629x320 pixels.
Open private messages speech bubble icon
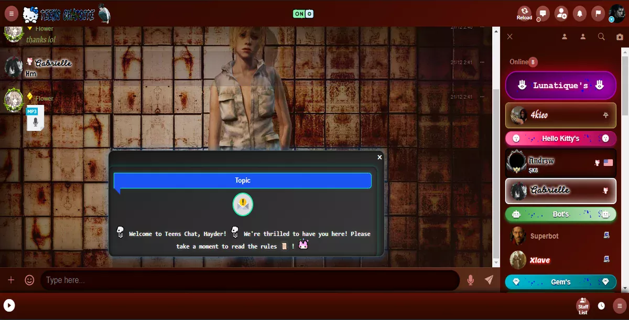pos(543,14)
